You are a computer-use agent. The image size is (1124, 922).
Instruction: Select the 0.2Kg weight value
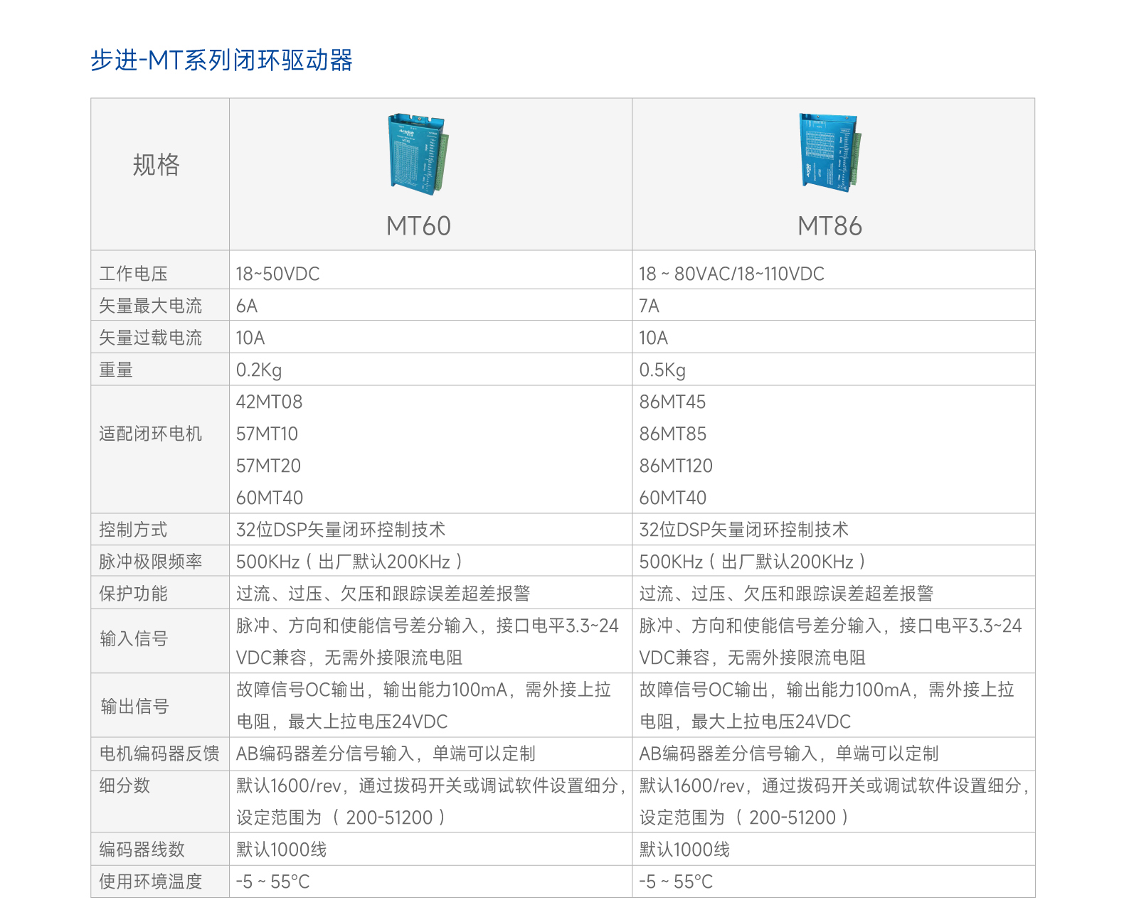pos(259,370)
